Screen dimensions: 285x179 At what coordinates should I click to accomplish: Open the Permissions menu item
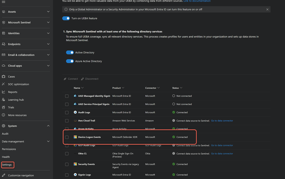click(x=9, y=149)
